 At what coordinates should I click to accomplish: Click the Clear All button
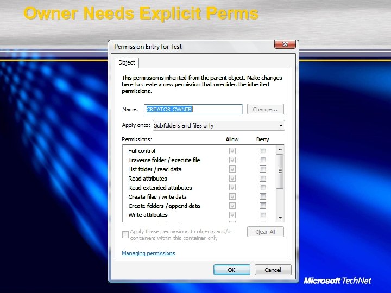(266, 232)
